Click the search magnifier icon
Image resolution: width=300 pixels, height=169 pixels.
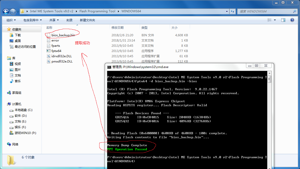(x=294, y=11)
